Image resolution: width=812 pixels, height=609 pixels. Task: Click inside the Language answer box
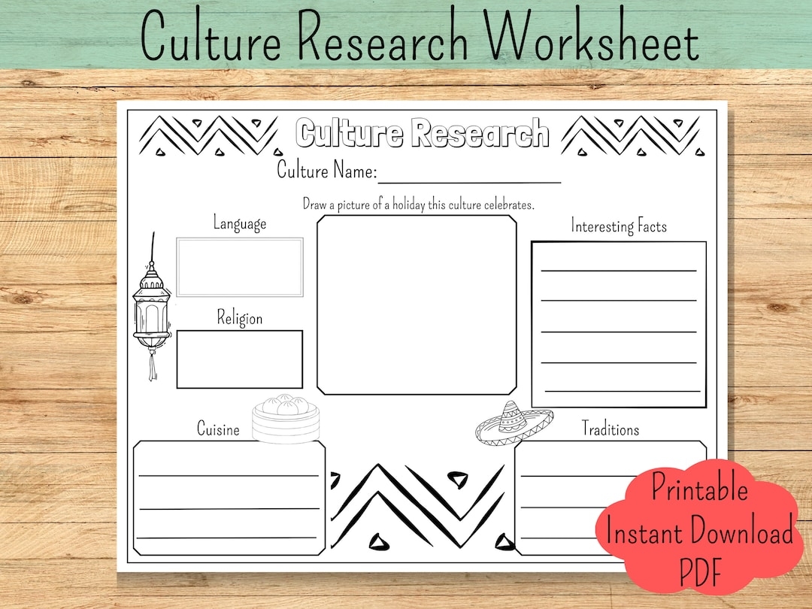click(x=239, y=267)
